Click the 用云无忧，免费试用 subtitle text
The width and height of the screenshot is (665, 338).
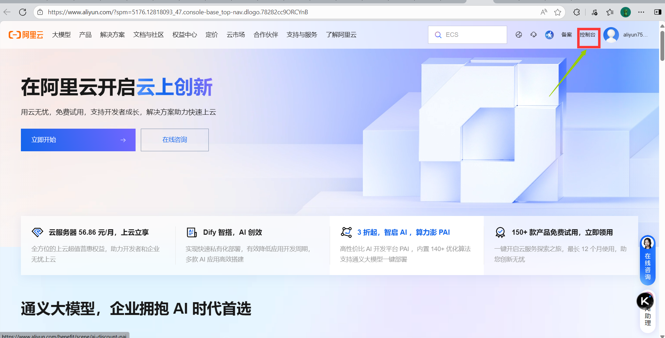tap(119, 112)
